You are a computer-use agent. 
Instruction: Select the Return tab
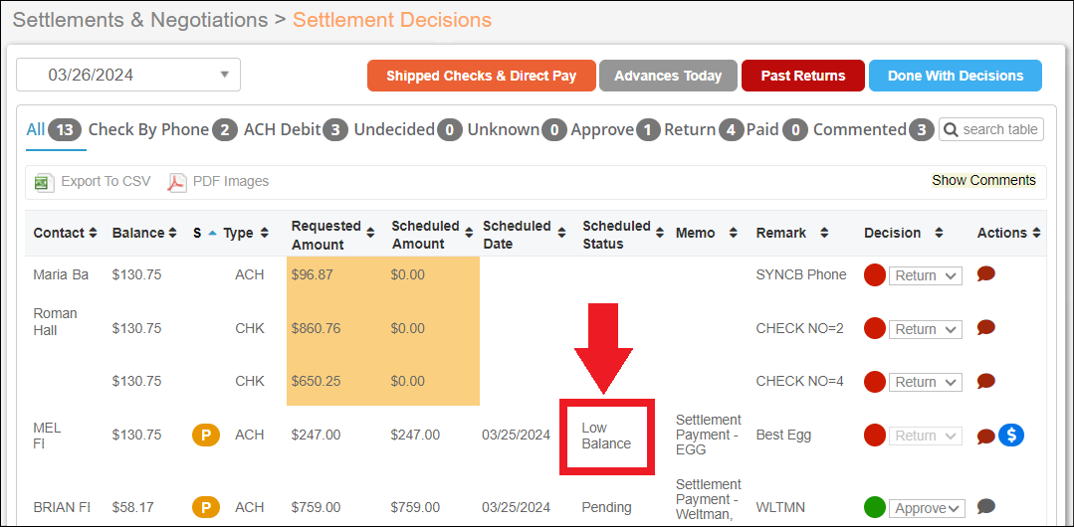704,129
